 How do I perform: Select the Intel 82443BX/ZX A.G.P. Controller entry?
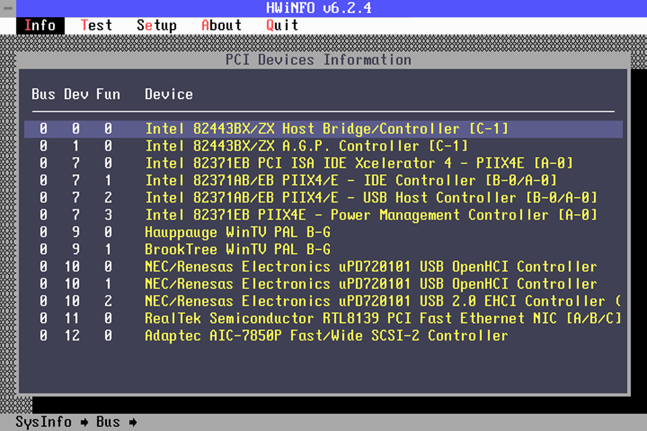tap(306, 146)
